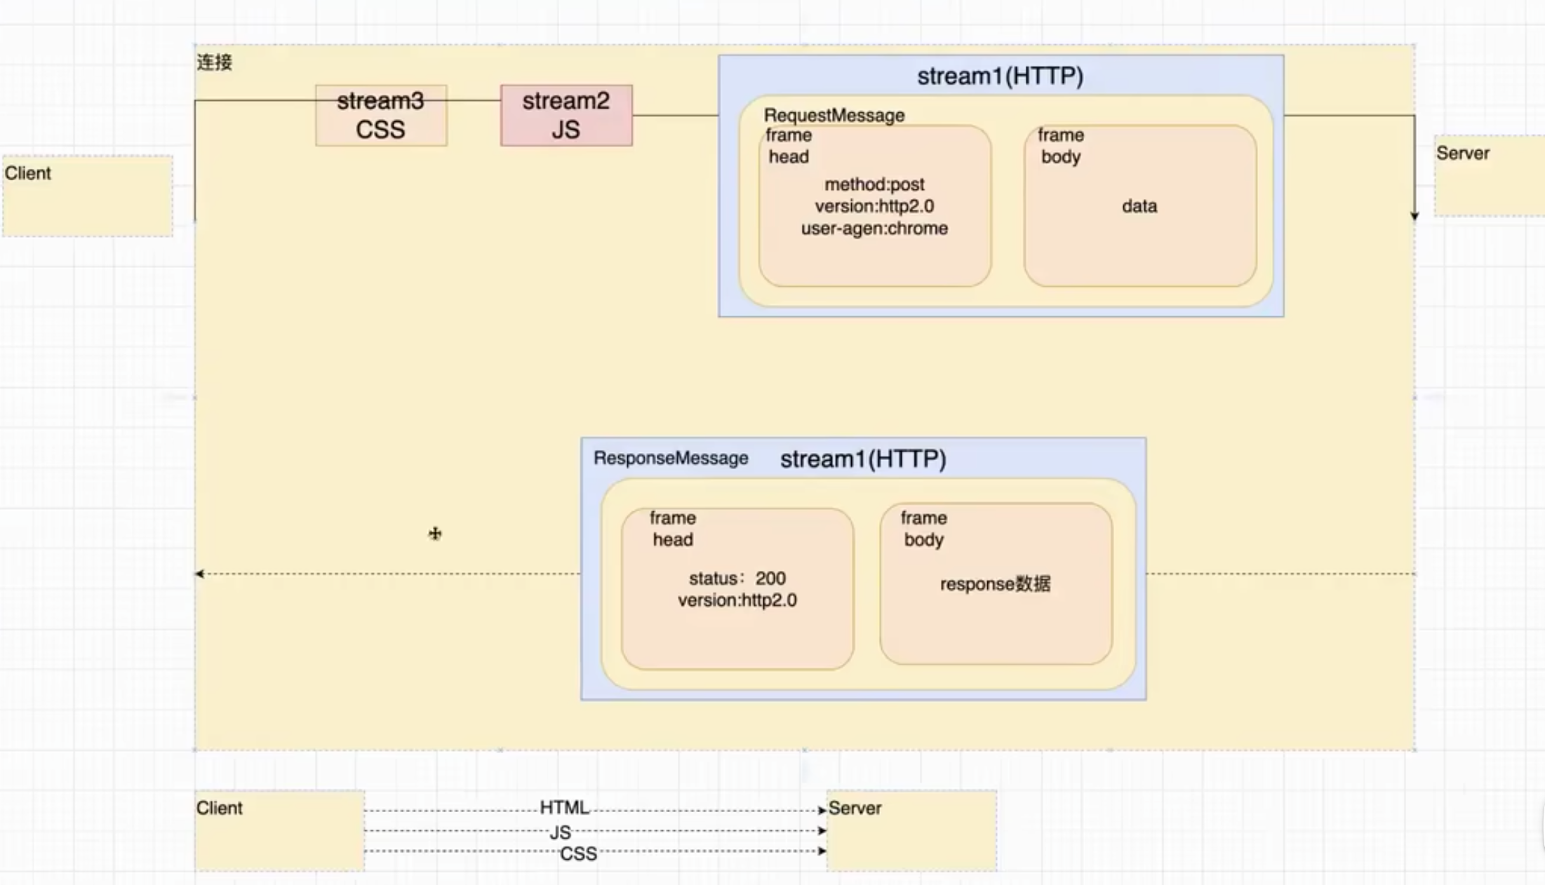
Task: Click the user-agen:chrome text
Action: pos(874,229)
